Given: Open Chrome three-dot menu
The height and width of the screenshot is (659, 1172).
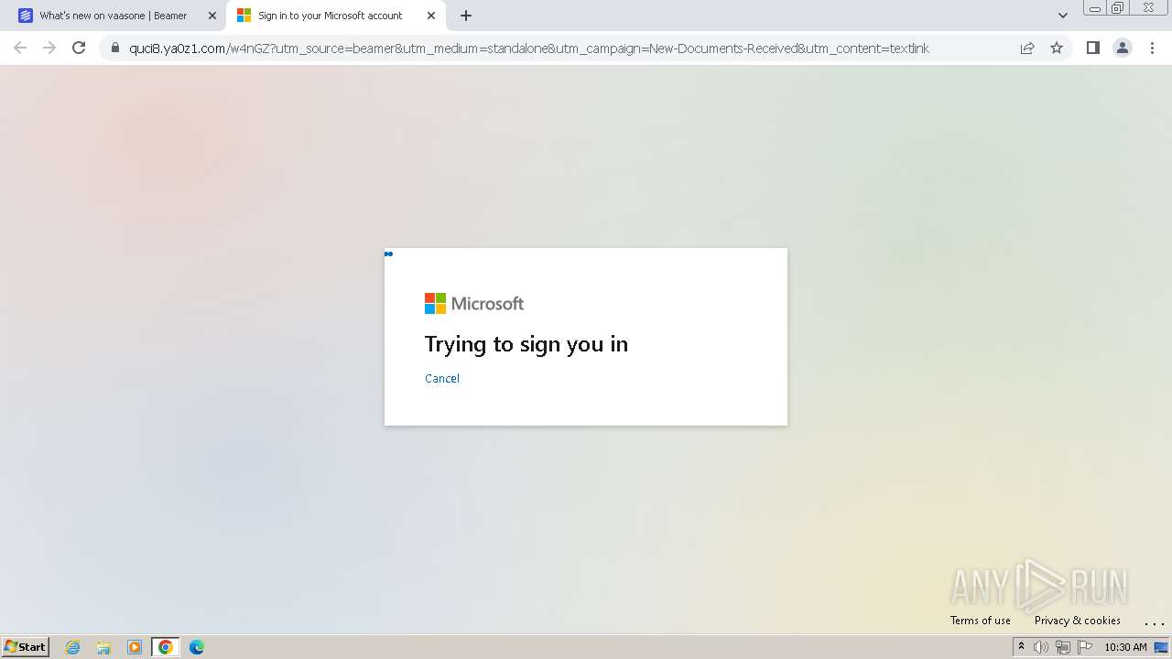Looking at the screenshot, I should 1152,48.
